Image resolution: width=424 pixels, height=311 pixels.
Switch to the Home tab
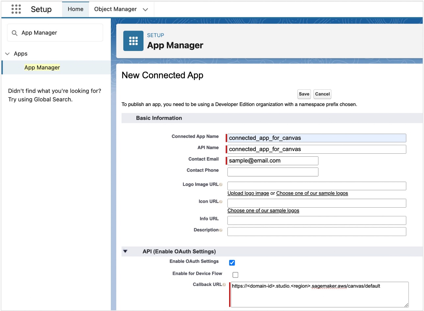[76, 9]
